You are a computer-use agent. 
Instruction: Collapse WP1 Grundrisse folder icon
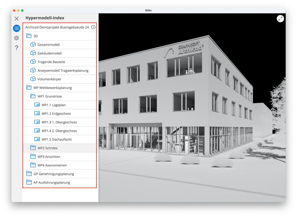[33, 96]
